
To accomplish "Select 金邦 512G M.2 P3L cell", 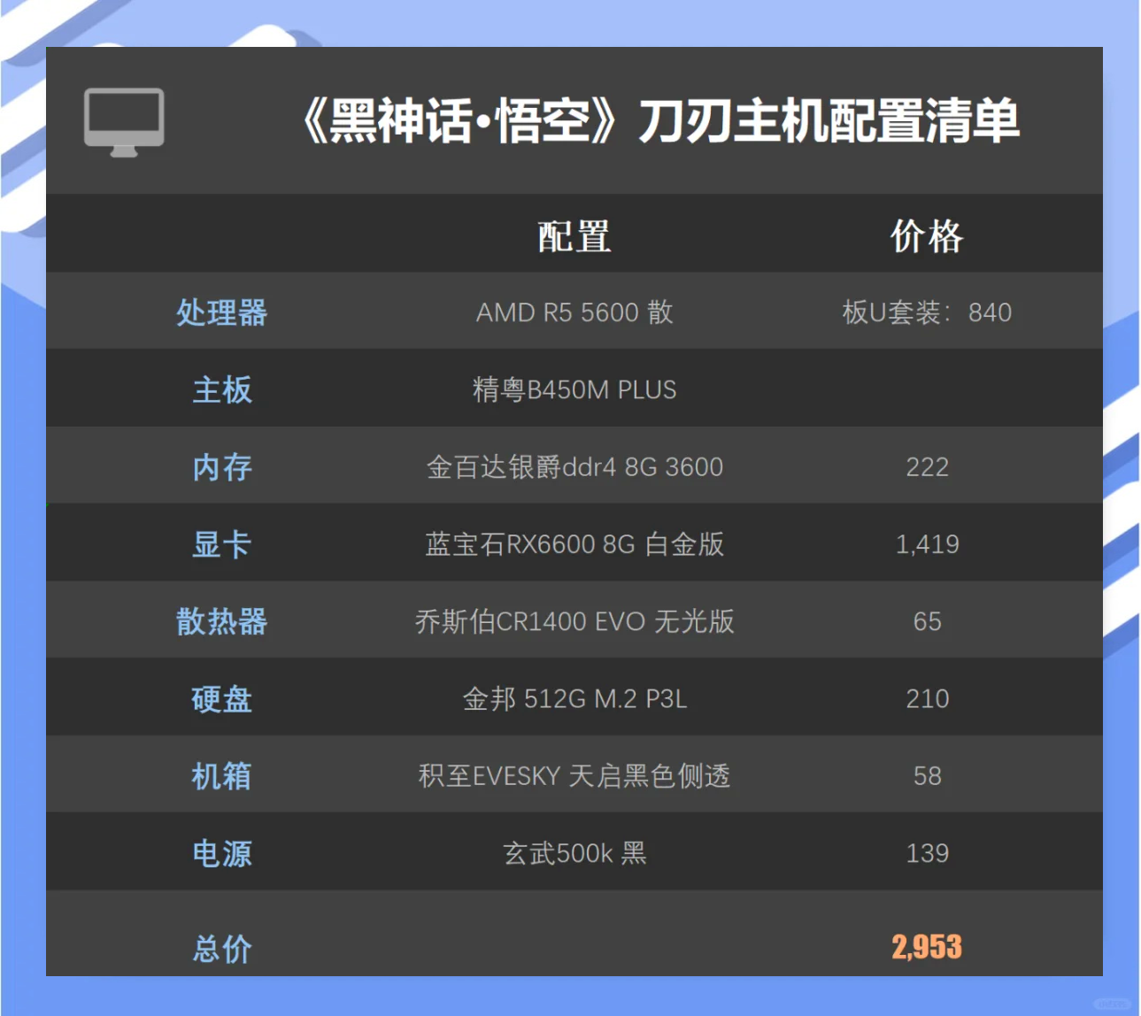I will pos(574,699).
